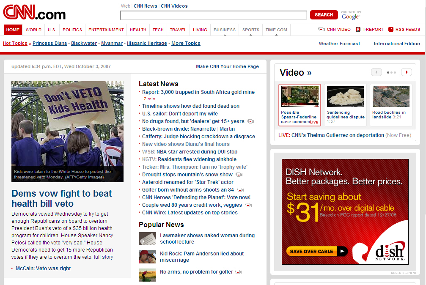Open the Myanmar hot topic
Image resolution: width=426 pixels, height=285 pixels.
pos(112,43)
